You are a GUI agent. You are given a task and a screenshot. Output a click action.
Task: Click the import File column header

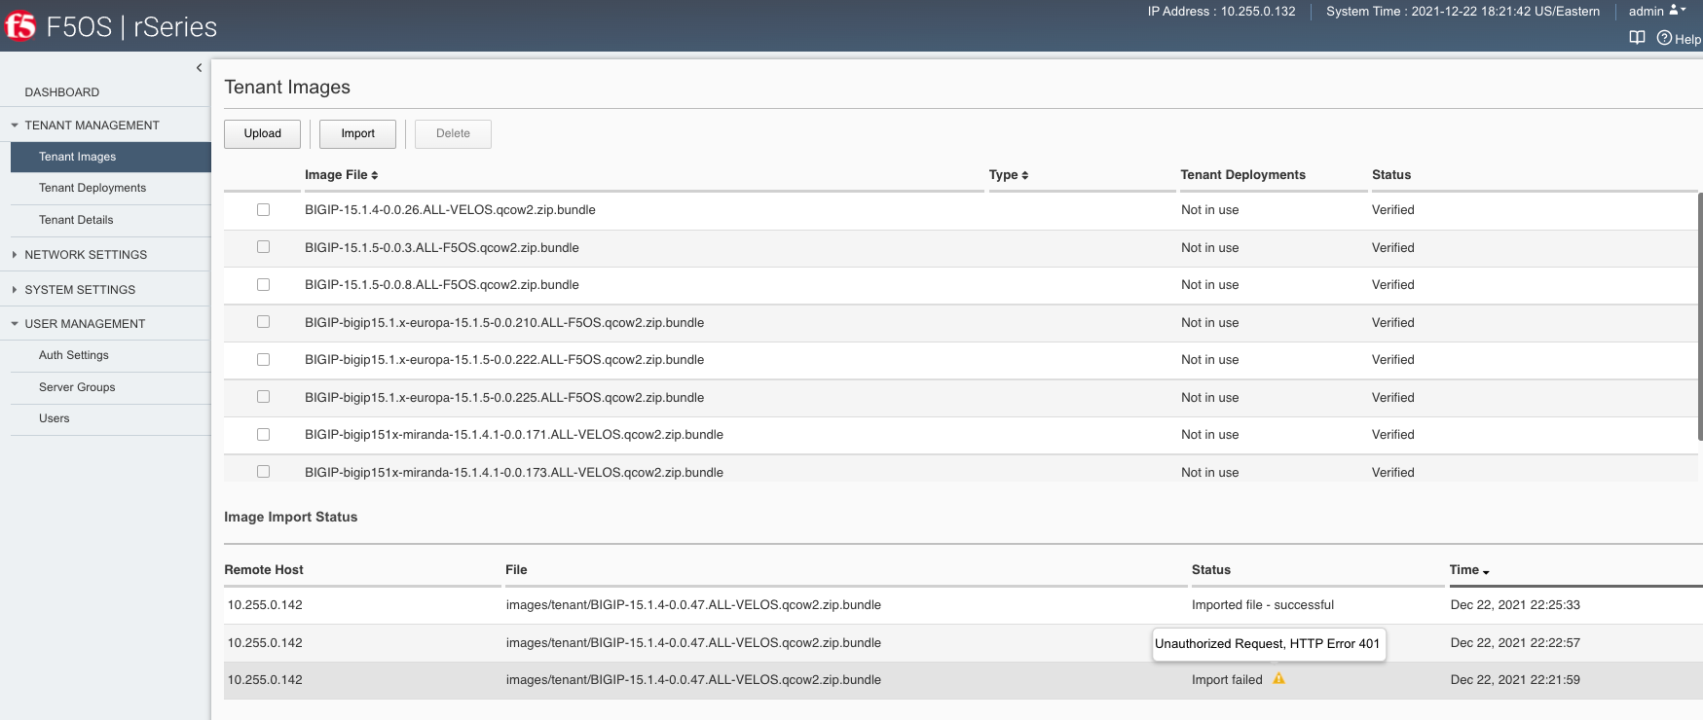click(516, 570)
